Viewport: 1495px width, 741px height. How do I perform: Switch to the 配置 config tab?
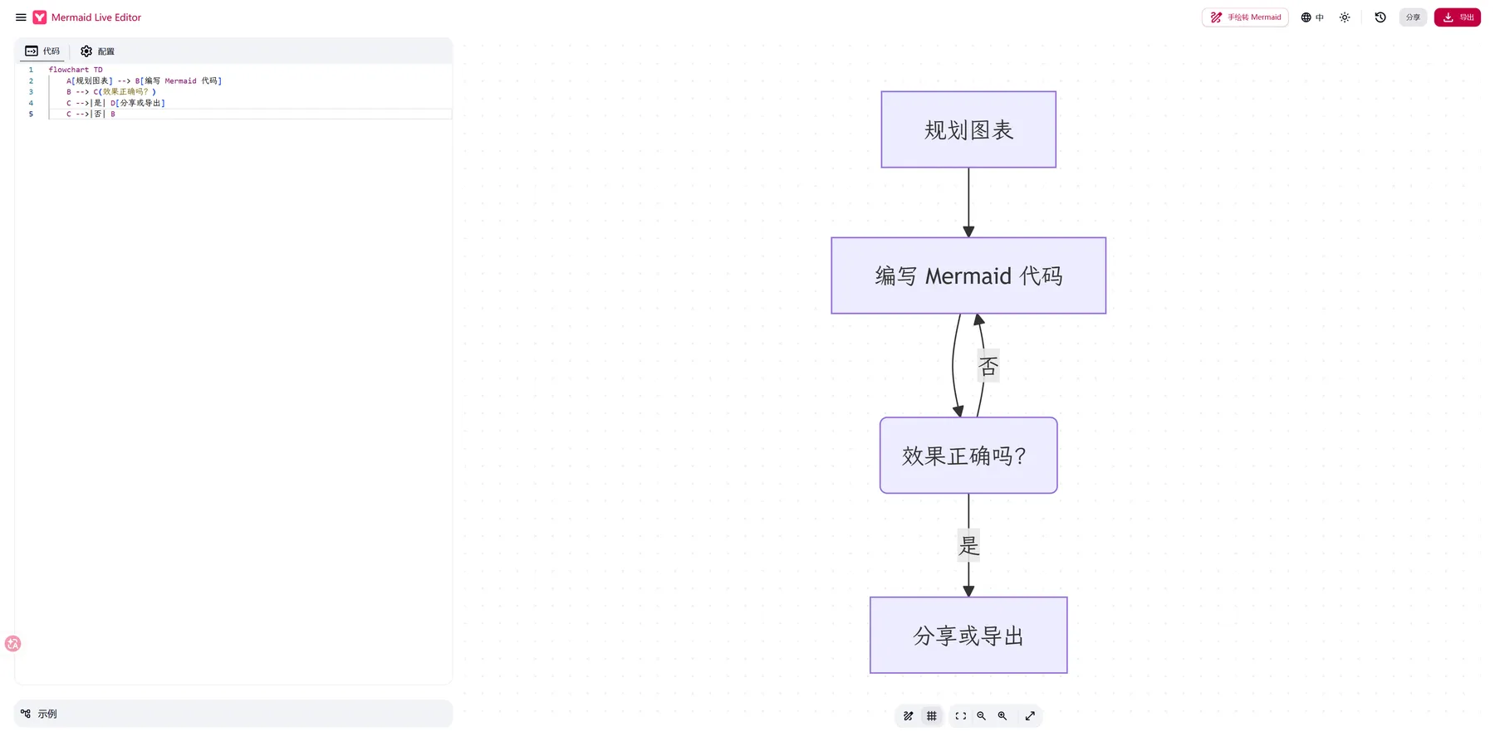pos(97,51)
